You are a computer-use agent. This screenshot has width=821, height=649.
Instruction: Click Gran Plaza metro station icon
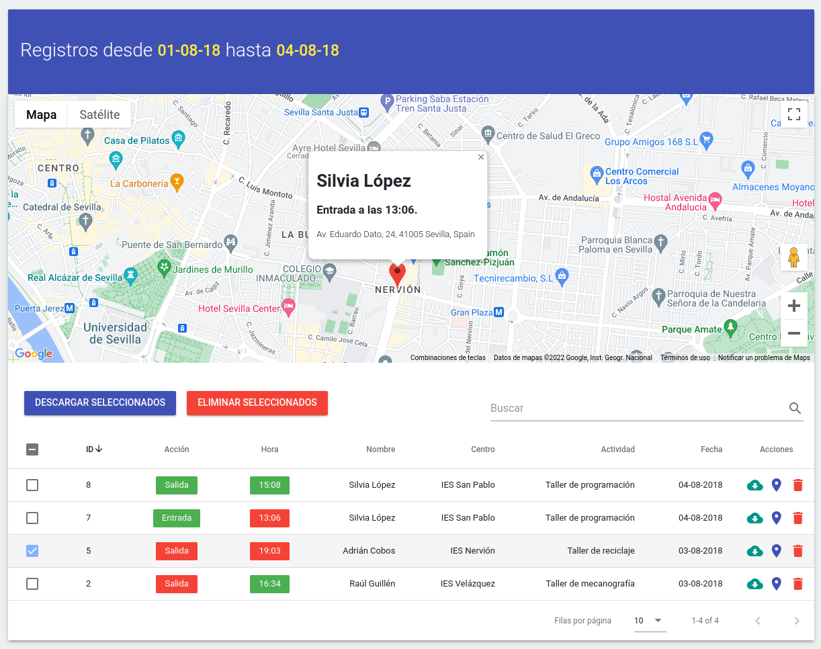499,312
